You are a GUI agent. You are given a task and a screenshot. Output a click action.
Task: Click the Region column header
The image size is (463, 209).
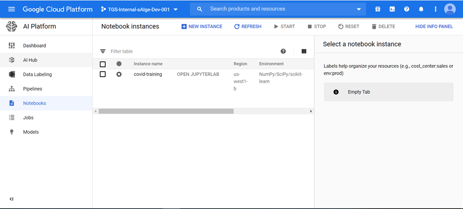coord(240,64)
